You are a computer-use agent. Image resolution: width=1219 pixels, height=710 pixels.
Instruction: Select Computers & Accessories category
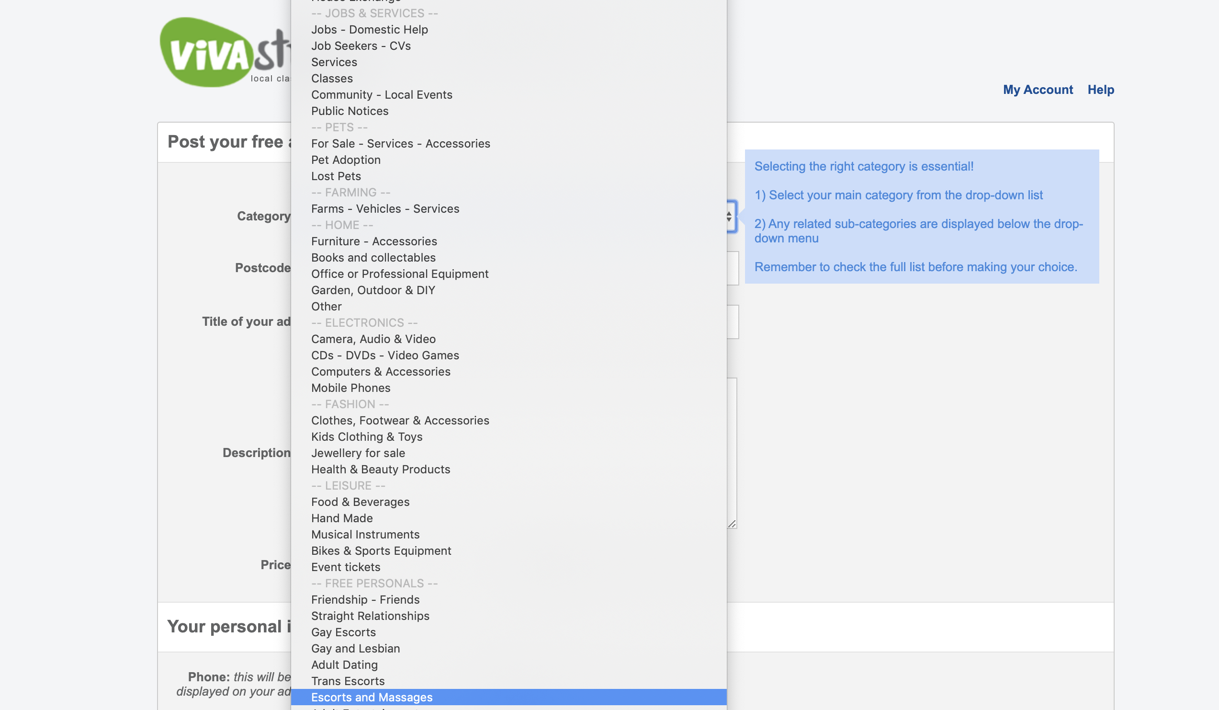pos(381,372)
